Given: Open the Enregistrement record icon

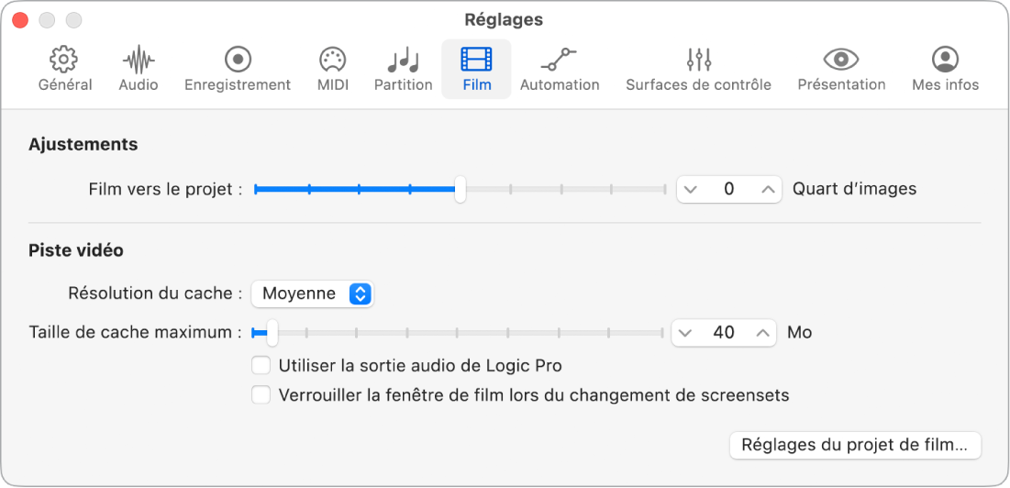Looking at the screenshot, I should point(238,61).
